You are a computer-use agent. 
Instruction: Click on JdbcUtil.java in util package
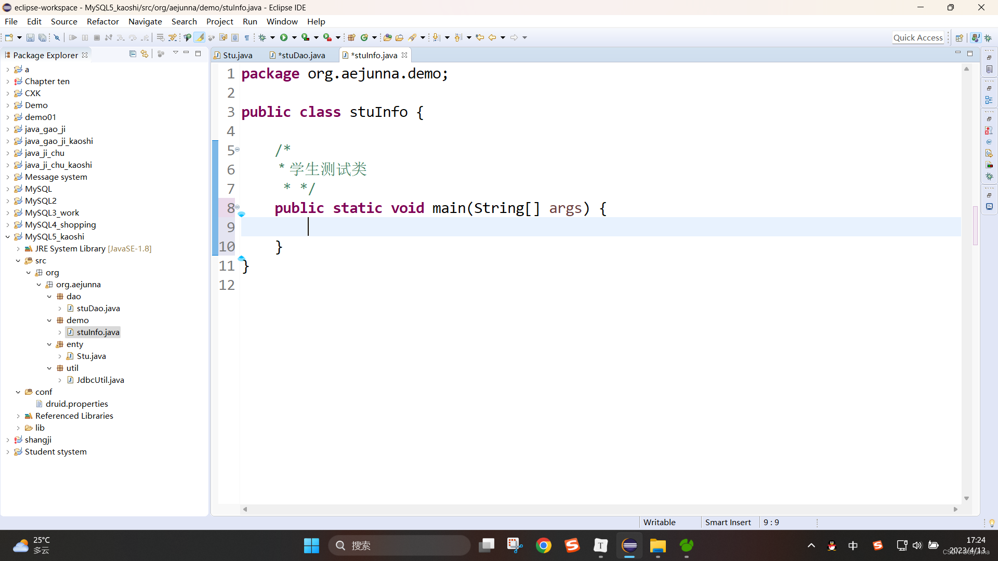pyautogui.click(x=99, y=380)
